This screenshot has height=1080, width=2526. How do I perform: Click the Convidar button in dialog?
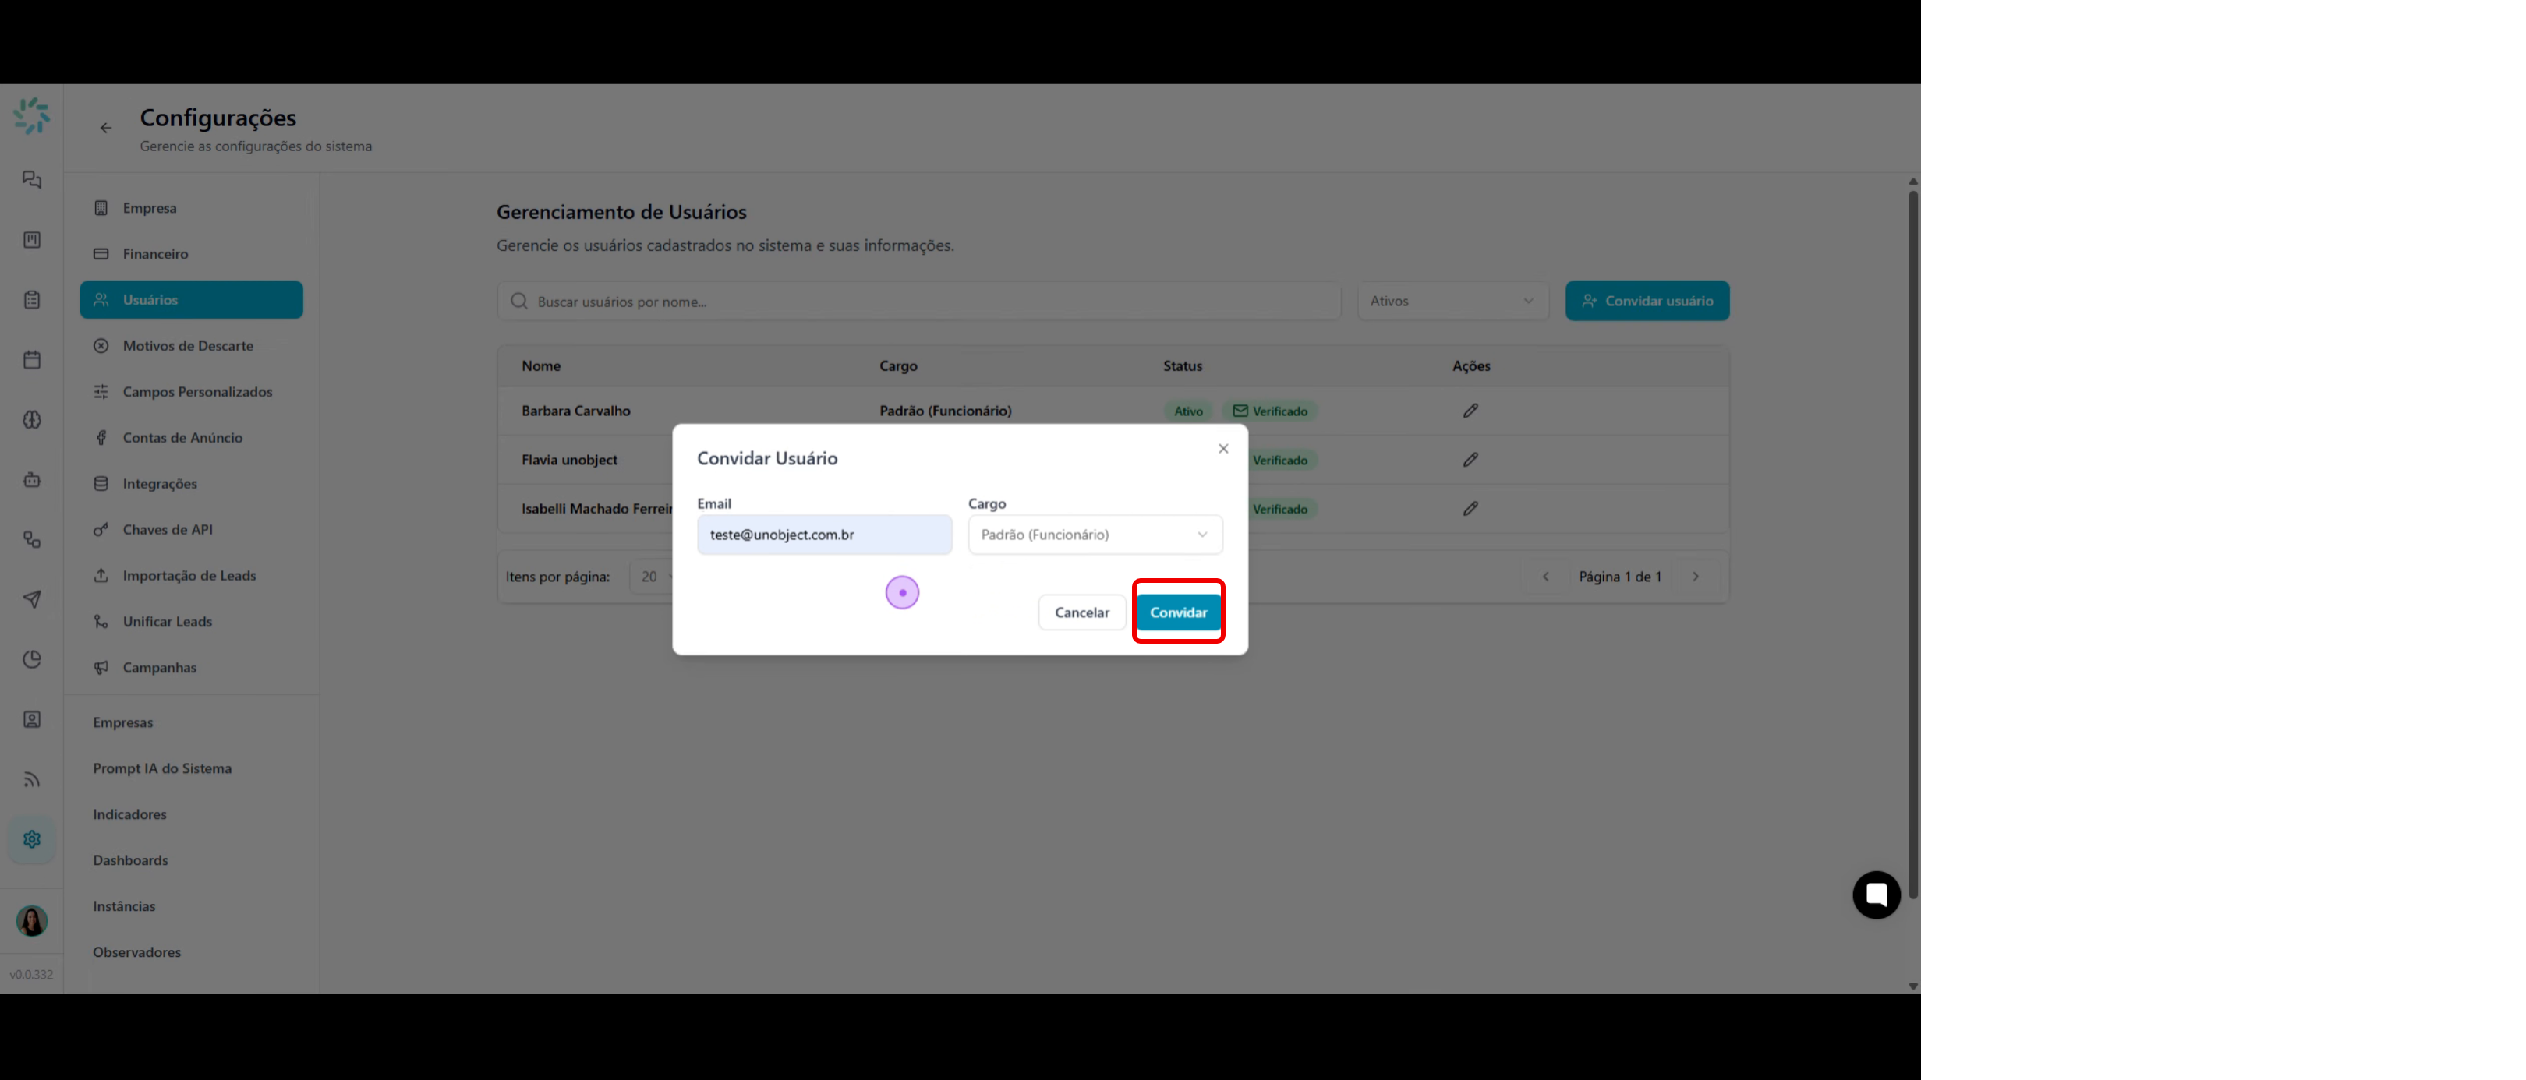click(x=1178, y=612)
